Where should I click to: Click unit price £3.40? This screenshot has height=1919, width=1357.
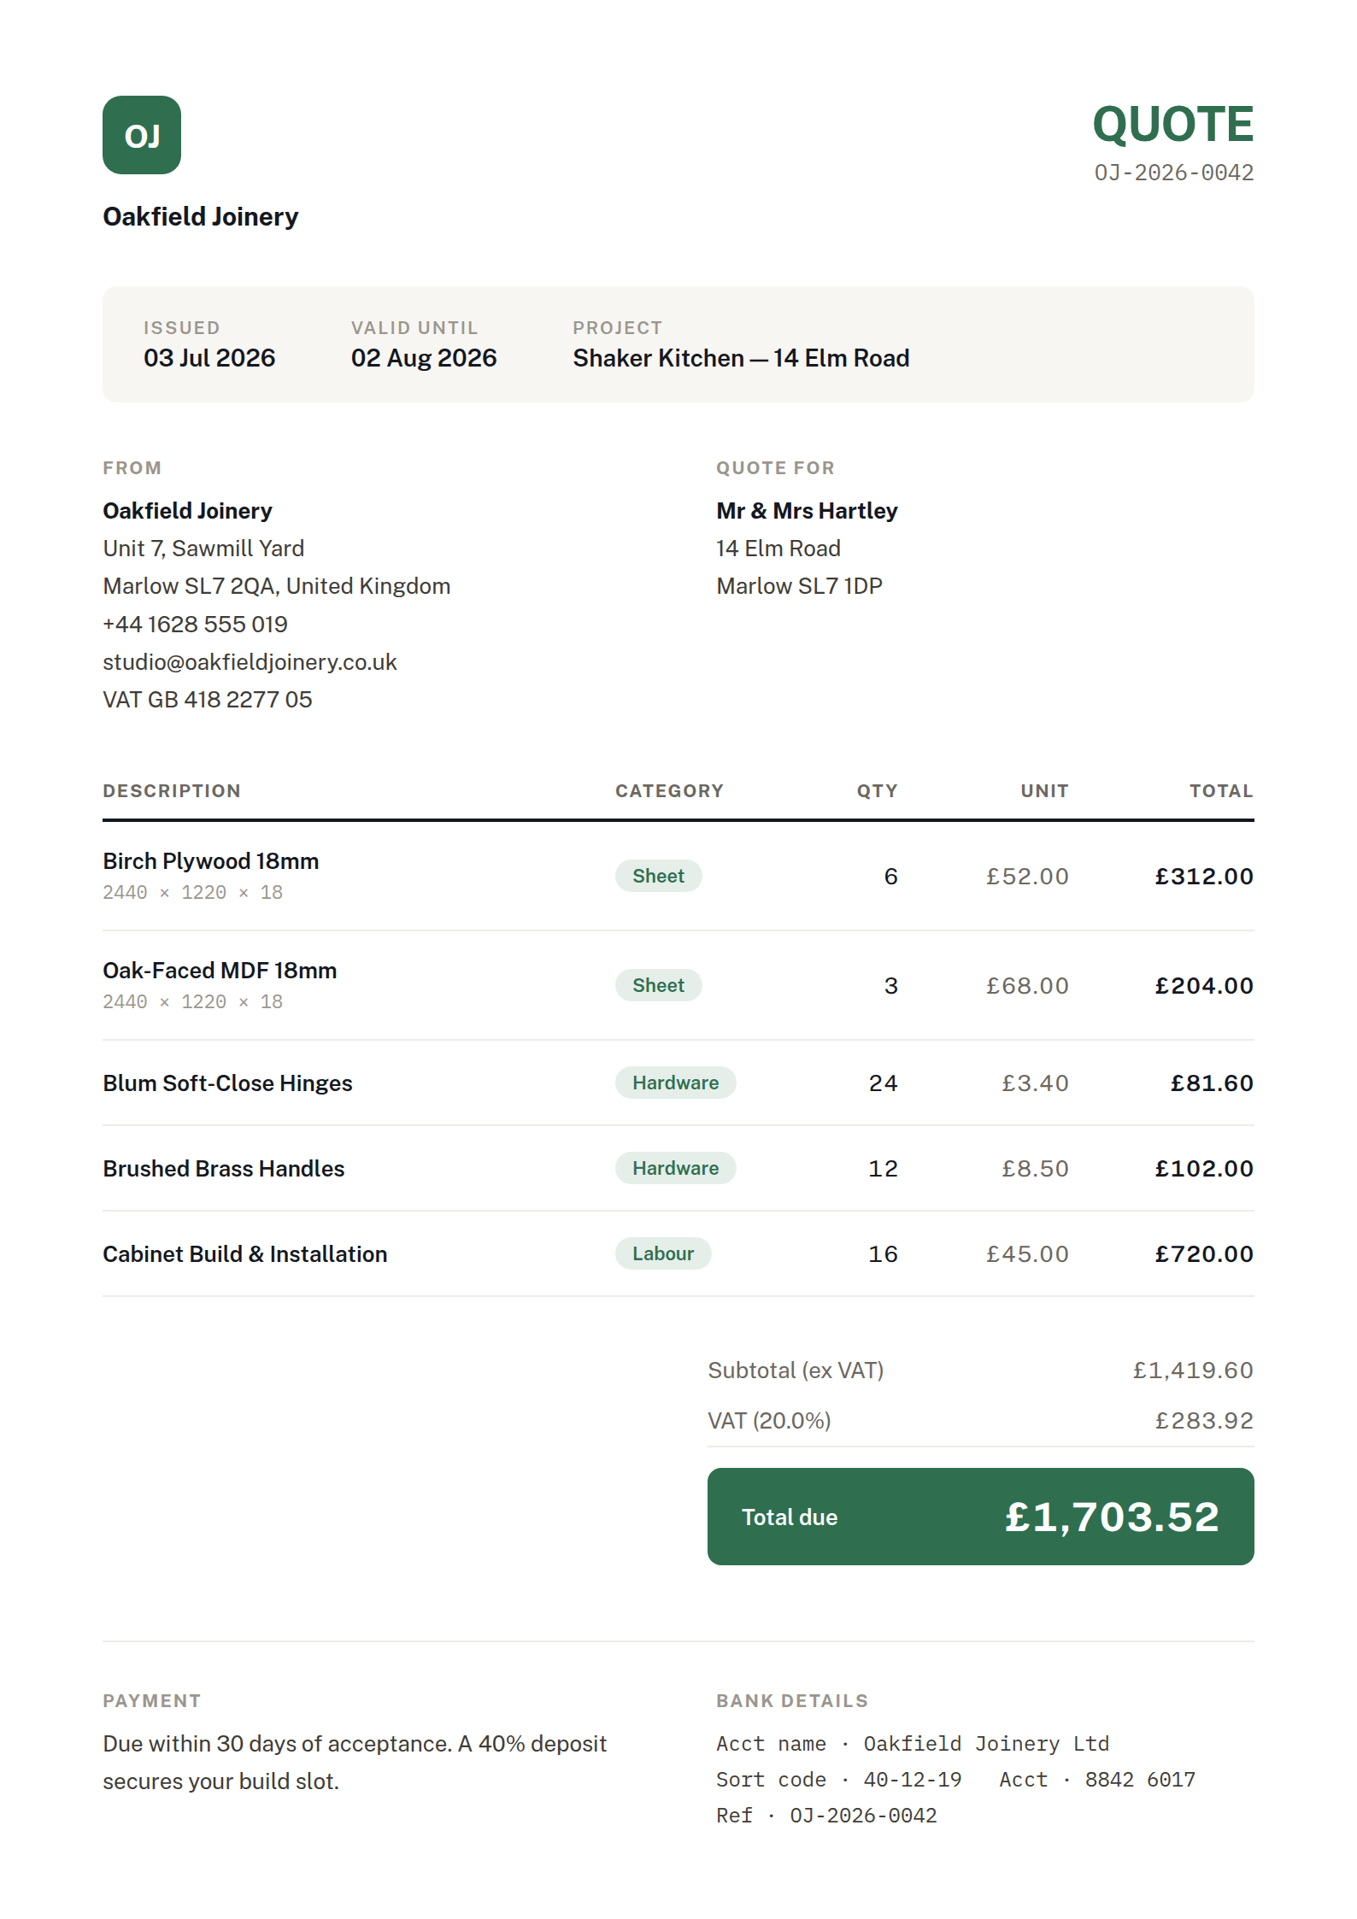[1035, 1083]
